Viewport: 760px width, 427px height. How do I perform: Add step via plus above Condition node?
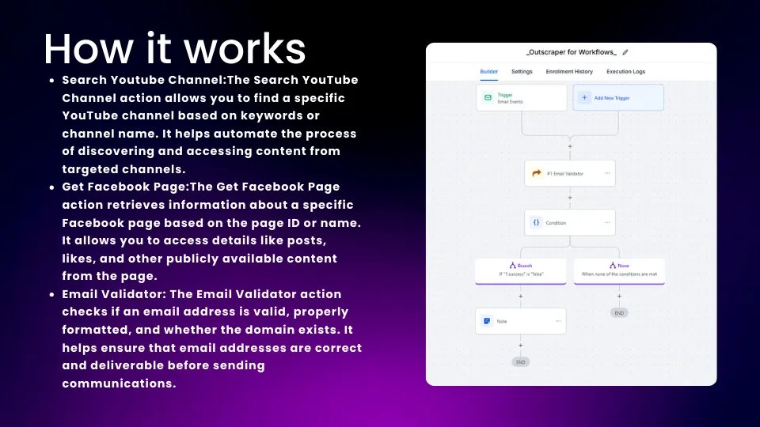click(570, 198)
